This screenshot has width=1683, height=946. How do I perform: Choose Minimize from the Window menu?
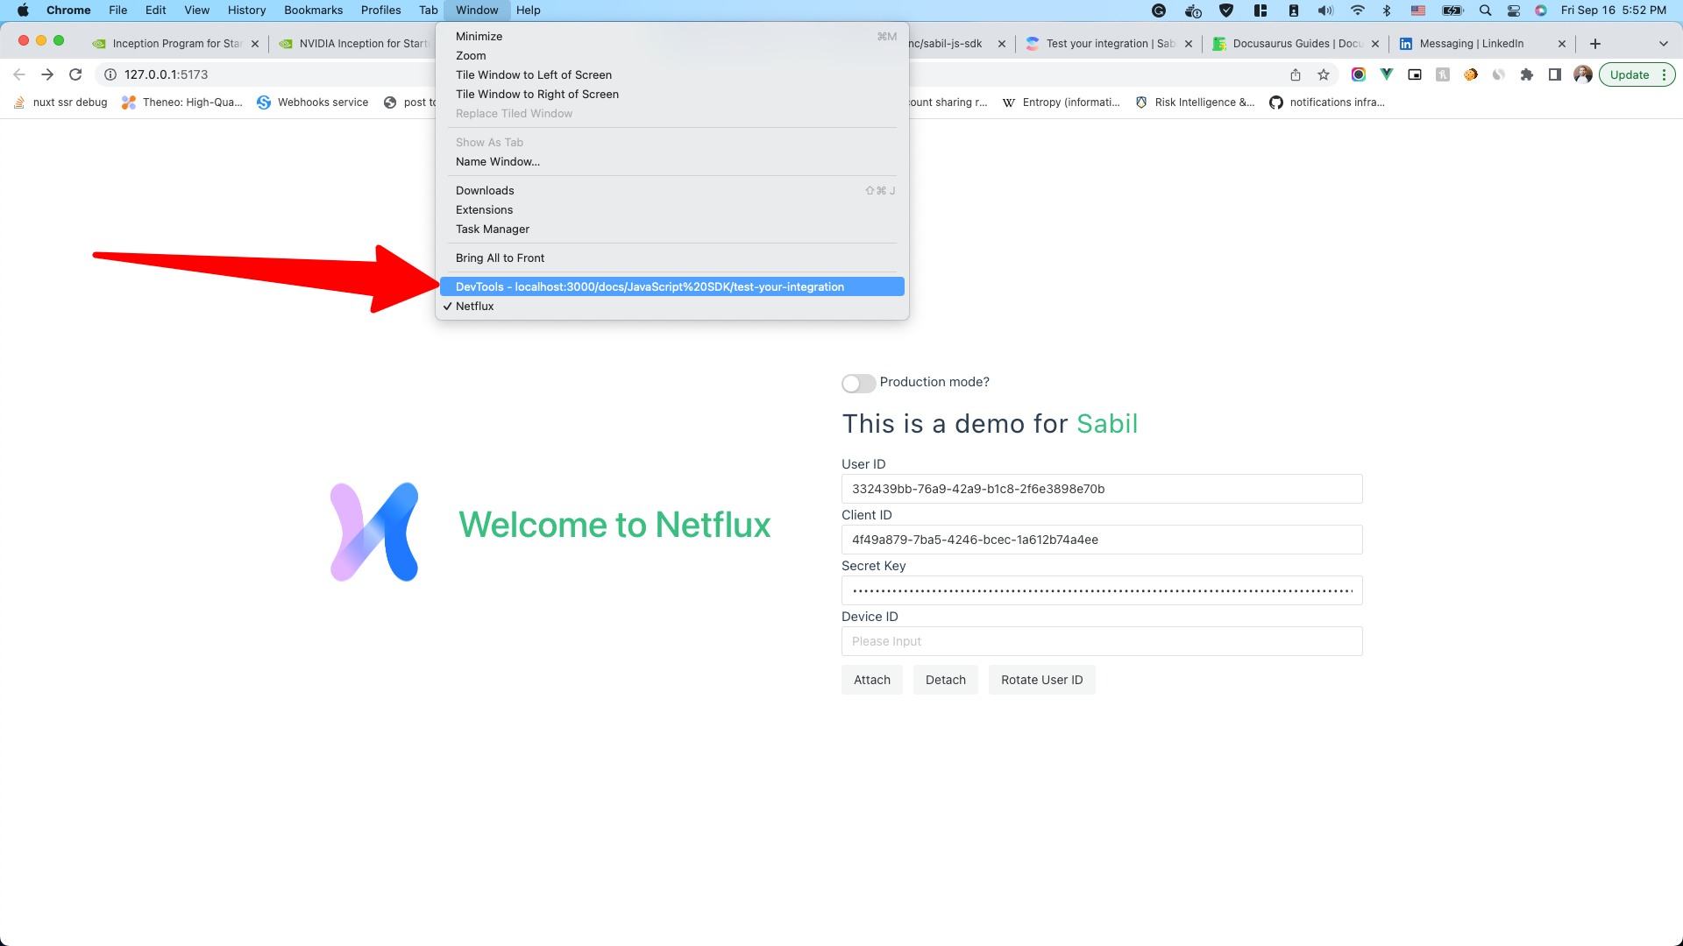tap(671, 36)
